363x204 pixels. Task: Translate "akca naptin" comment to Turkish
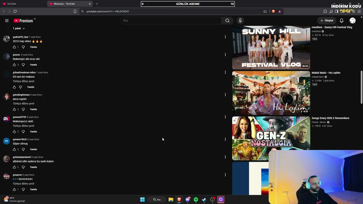pyautogui.click(x=24, y=104)
